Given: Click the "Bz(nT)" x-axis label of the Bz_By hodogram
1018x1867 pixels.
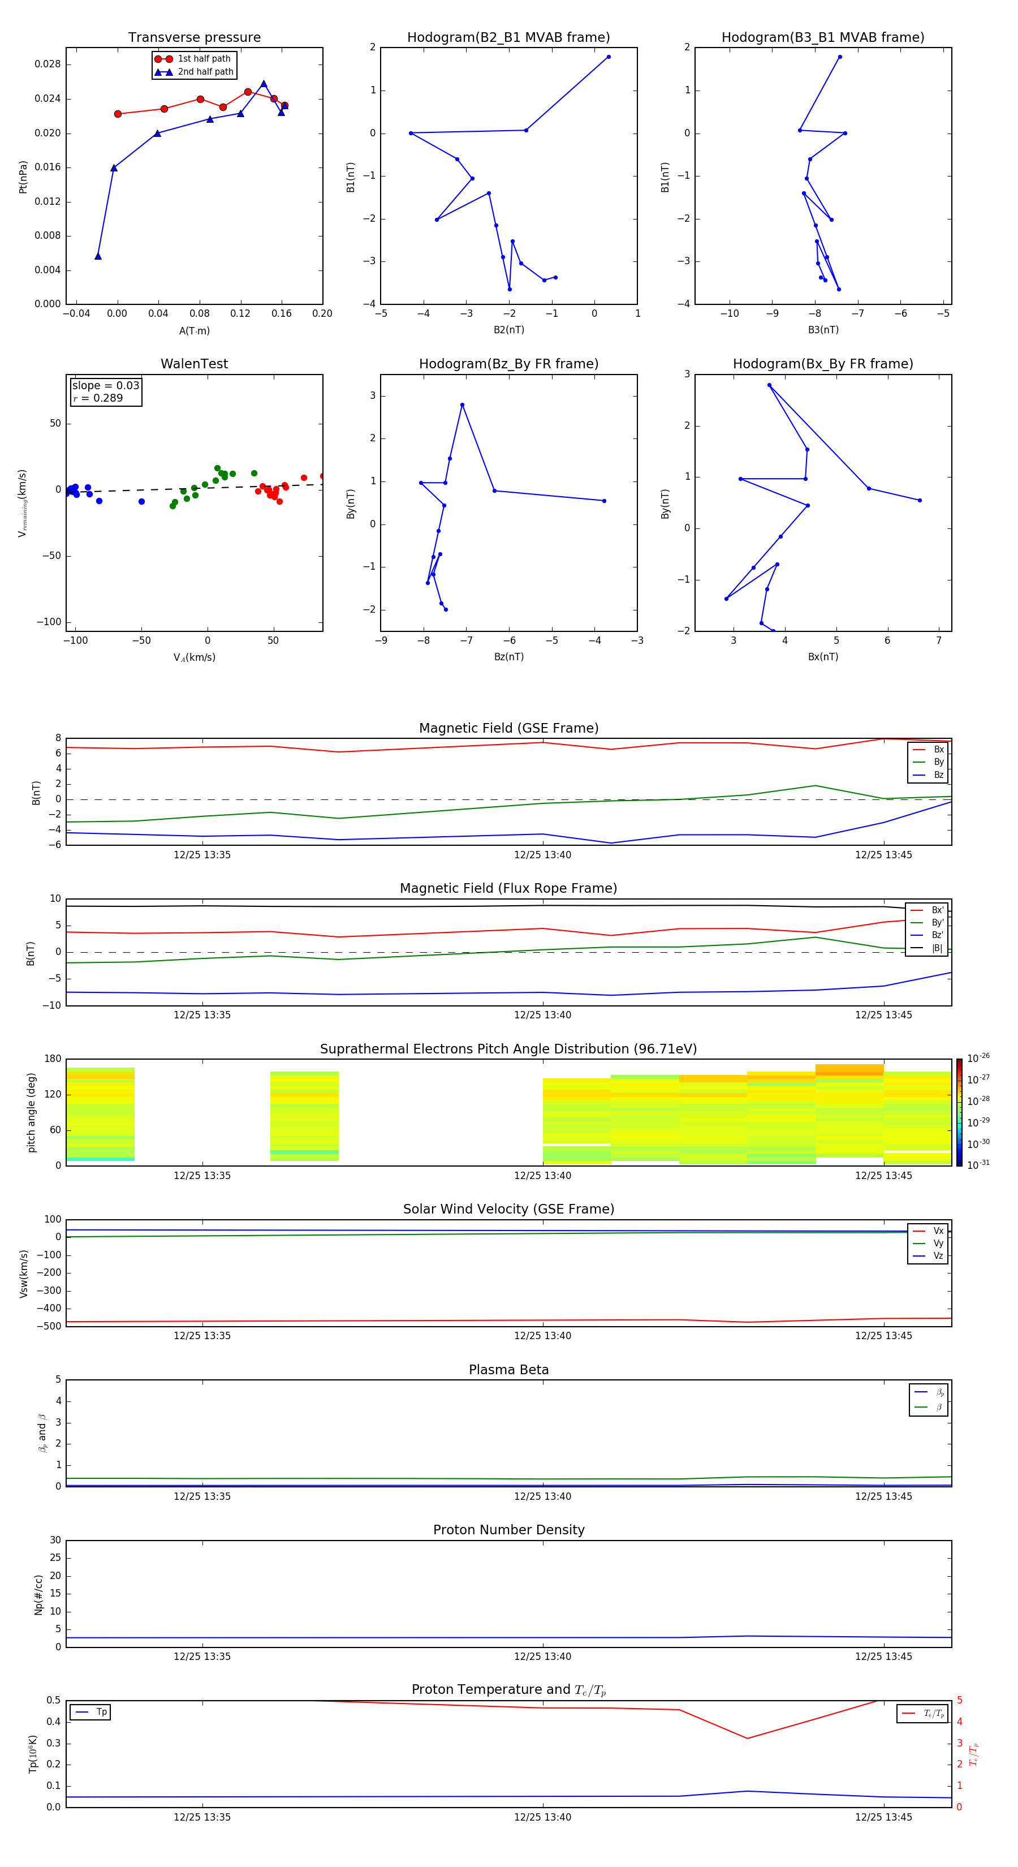Looking at the screenshot, I should coord(508,657).
